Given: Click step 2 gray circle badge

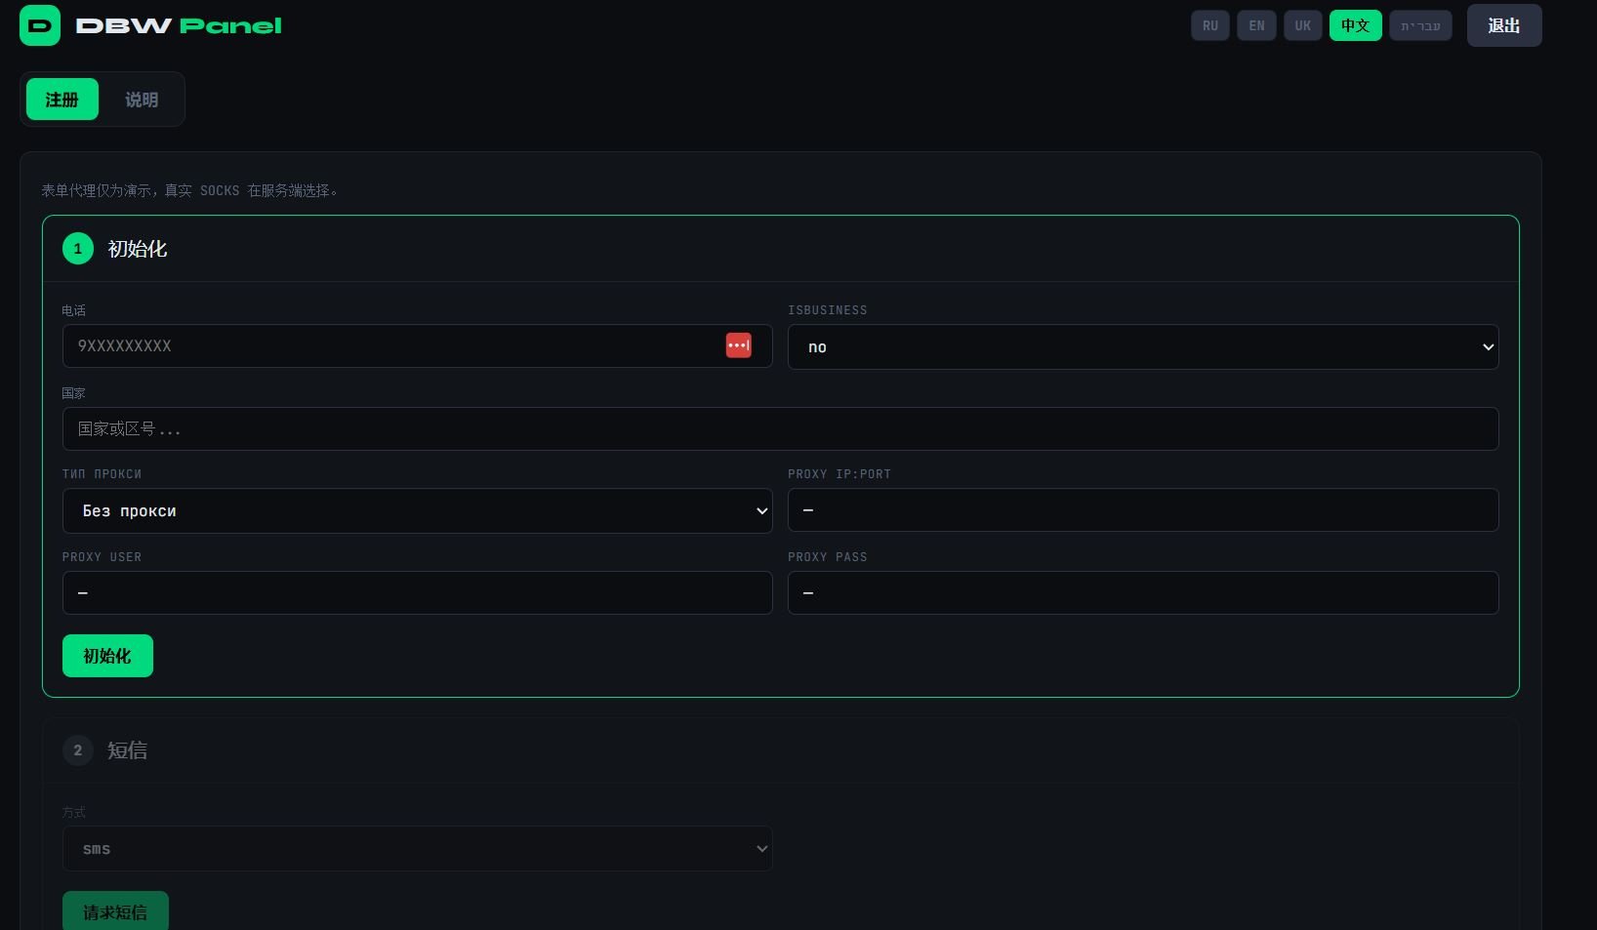Looking at the screenshot, I should tap(78, 750).
